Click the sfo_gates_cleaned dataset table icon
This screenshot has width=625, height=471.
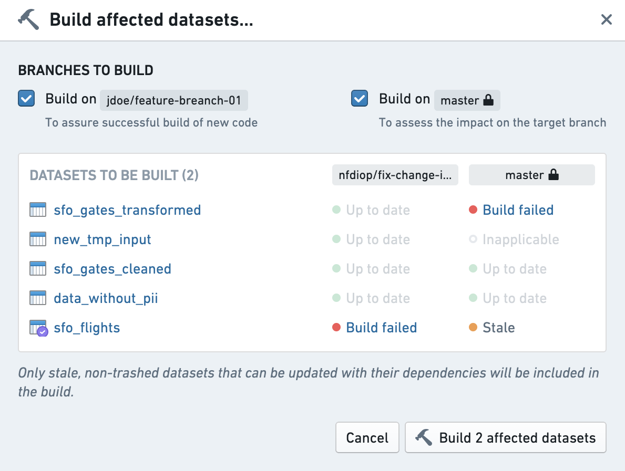click(38, 268)
